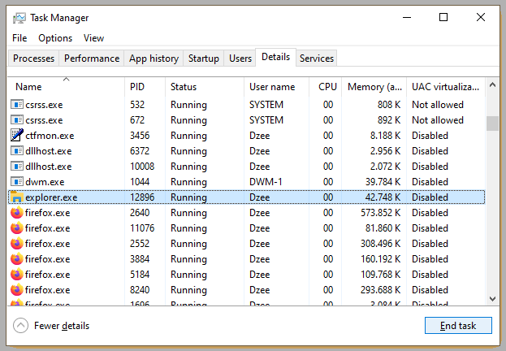Click firefox.exe name in PID 3884 row
Viewport: 506px width, 351px height.
(x=47, y=259)
